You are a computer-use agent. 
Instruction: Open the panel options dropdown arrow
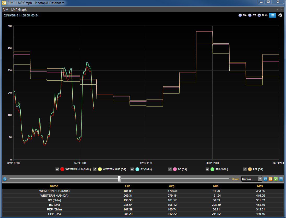[278, 9]
